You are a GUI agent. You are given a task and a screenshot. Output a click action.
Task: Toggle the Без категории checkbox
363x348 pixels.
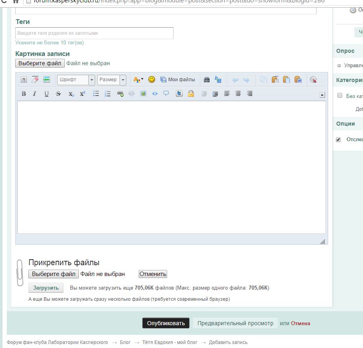(x=340, y=96)
